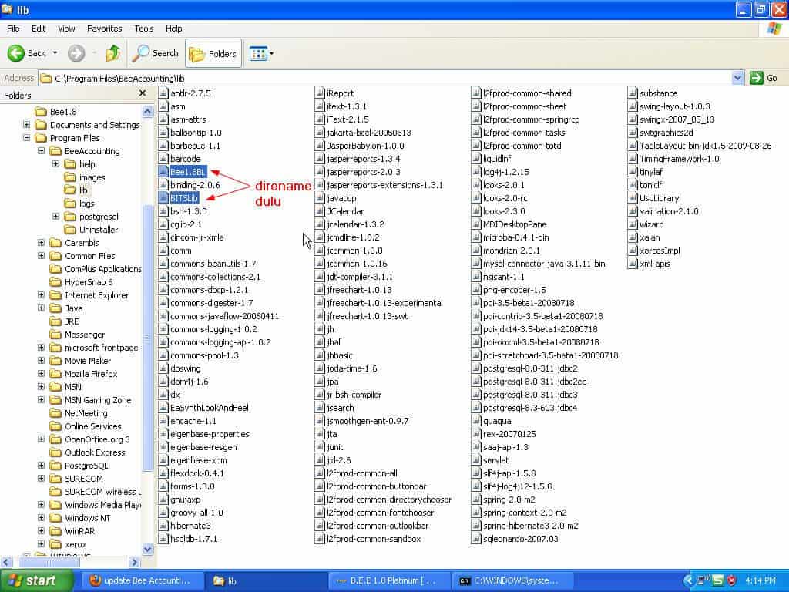
Task: Collapse the Program Files tree node
Action: (x=27, y=137)
